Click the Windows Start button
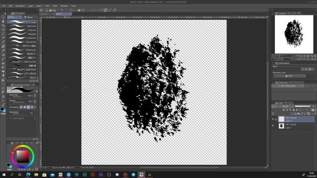Image resolution: width=317 pixels, height=178 pixels. point(4,175)
